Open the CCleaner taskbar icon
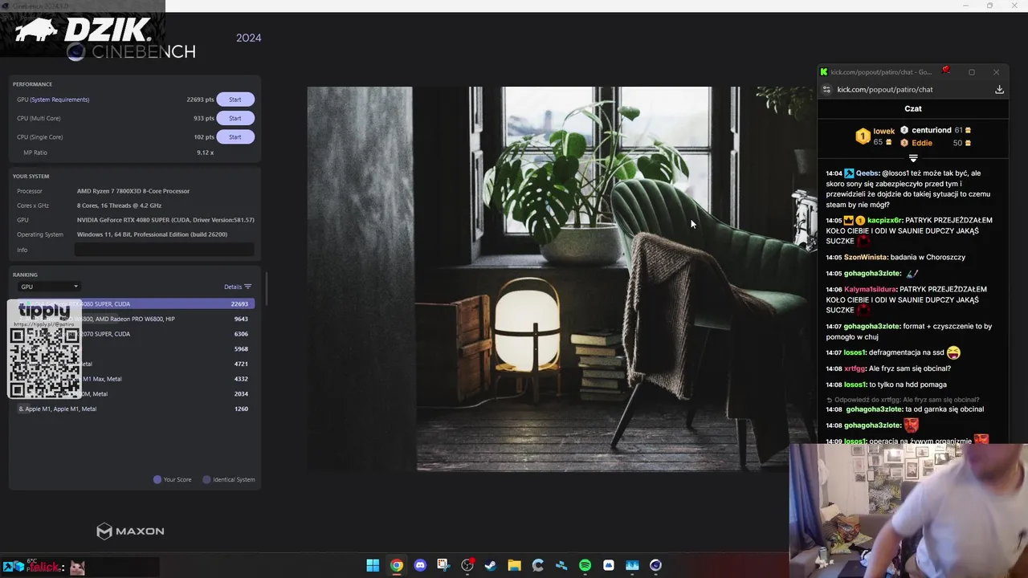This screenshot has height=578, width=1028. tap(538, 565)
